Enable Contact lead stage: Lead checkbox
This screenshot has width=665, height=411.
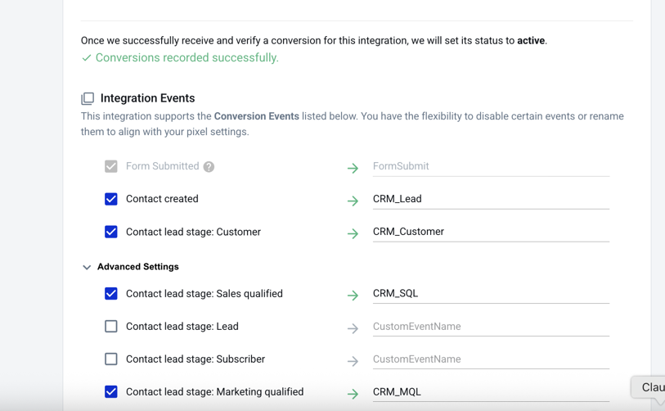[x=111, y=326]
